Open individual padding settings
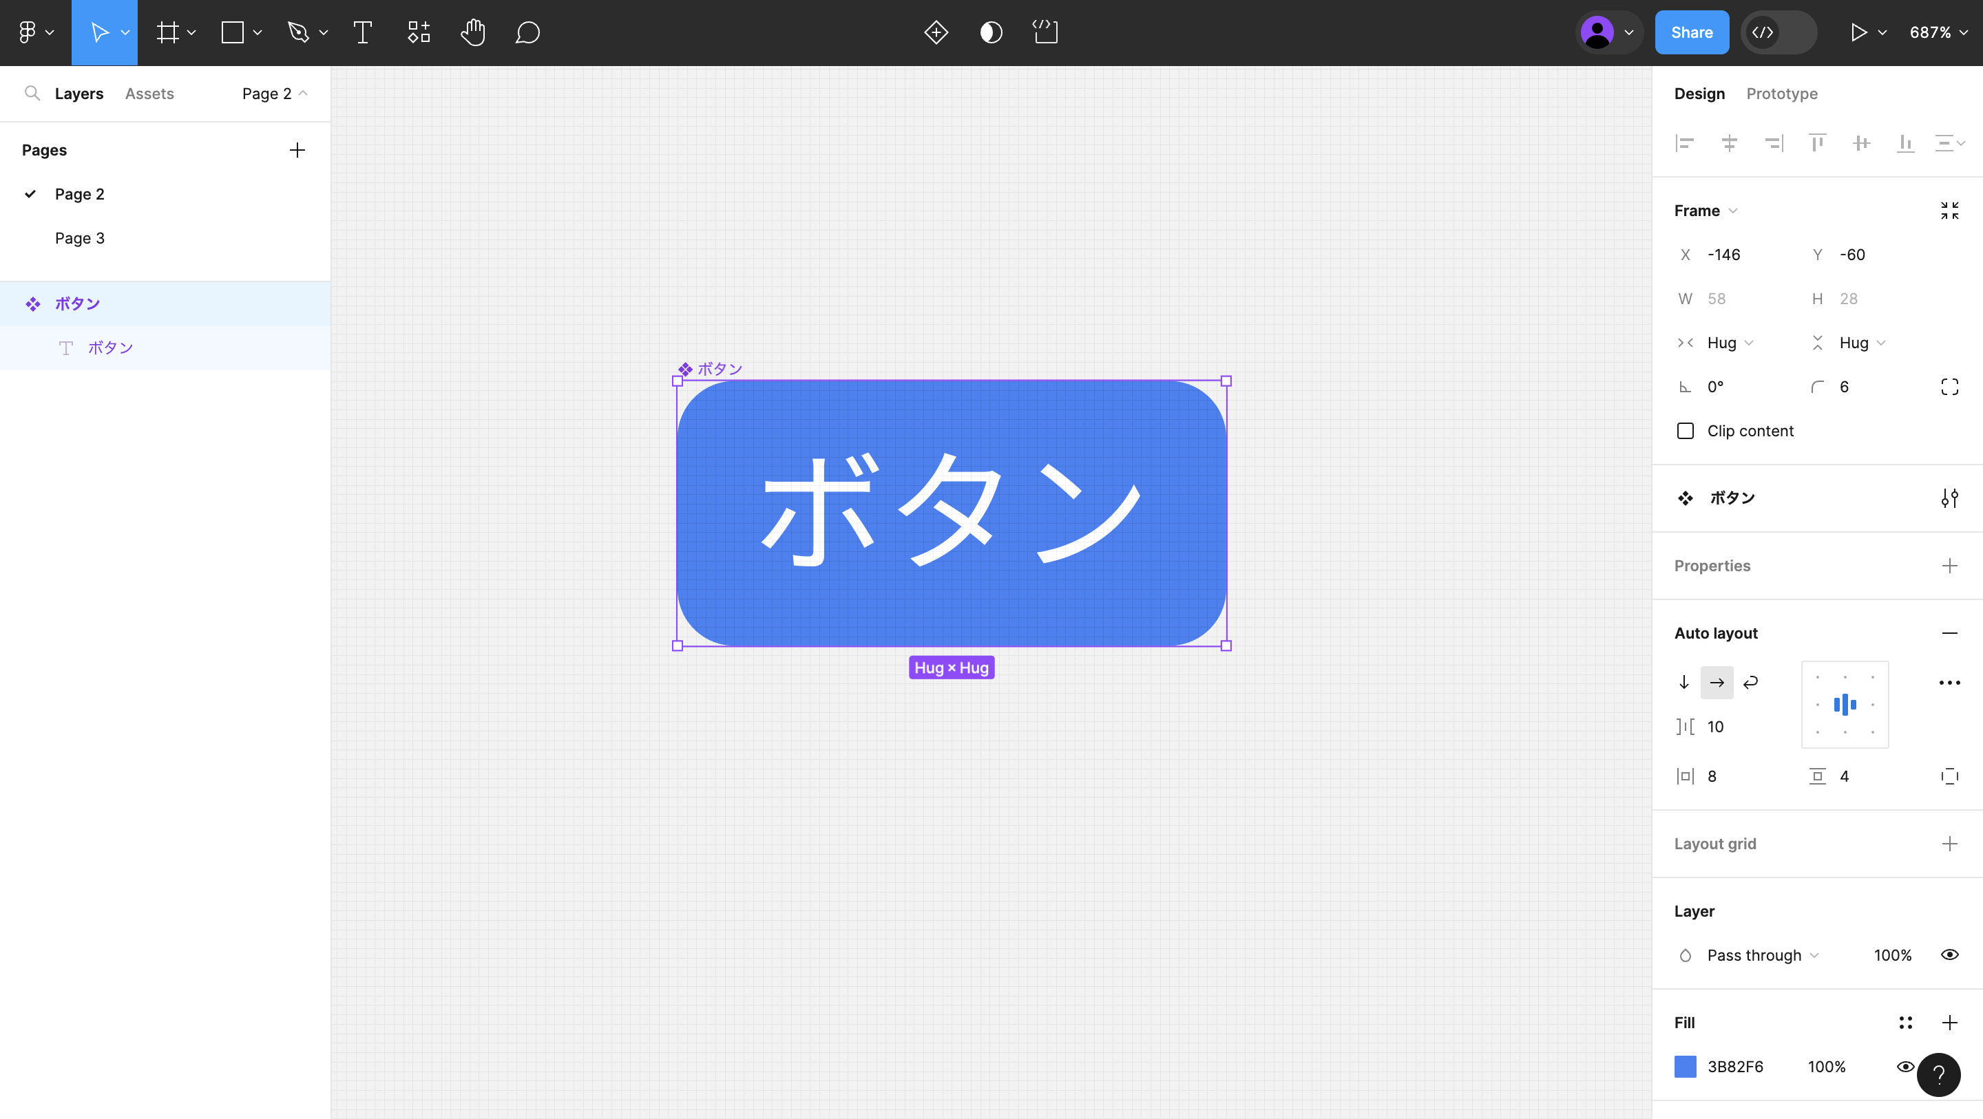The height and width of the screenshot is (1119, 1983). pos(1950,776)
